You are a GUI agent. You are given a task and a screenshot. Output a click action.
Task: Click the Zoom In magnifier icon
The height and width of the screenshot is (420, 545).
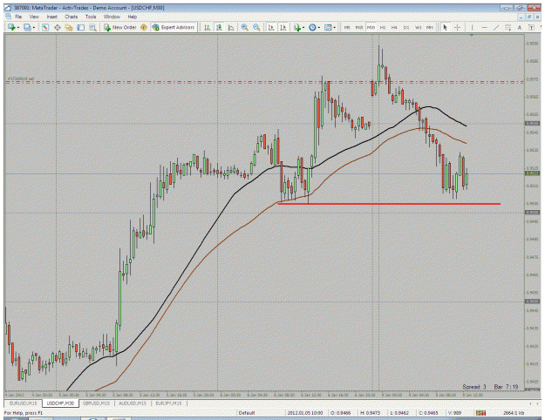point(245,27)
